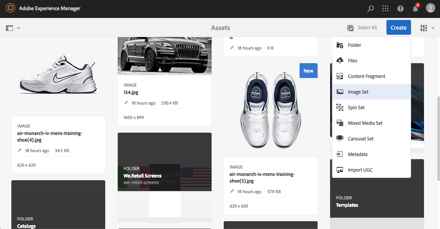
Task: Open the black Audi car thumbnail
Action: pos(165,56)
